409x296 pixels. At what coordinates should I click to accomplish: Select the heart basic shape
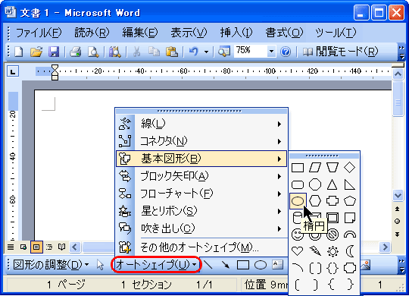298,251
